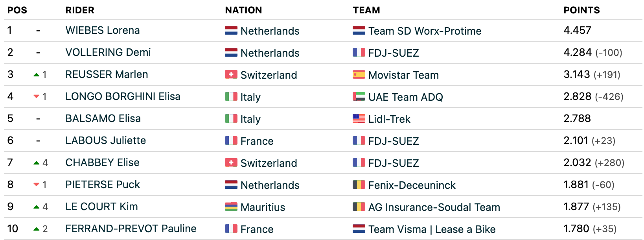Open VOLLERING Demi's rider page
644x240 pixels.
click(108, 52)
